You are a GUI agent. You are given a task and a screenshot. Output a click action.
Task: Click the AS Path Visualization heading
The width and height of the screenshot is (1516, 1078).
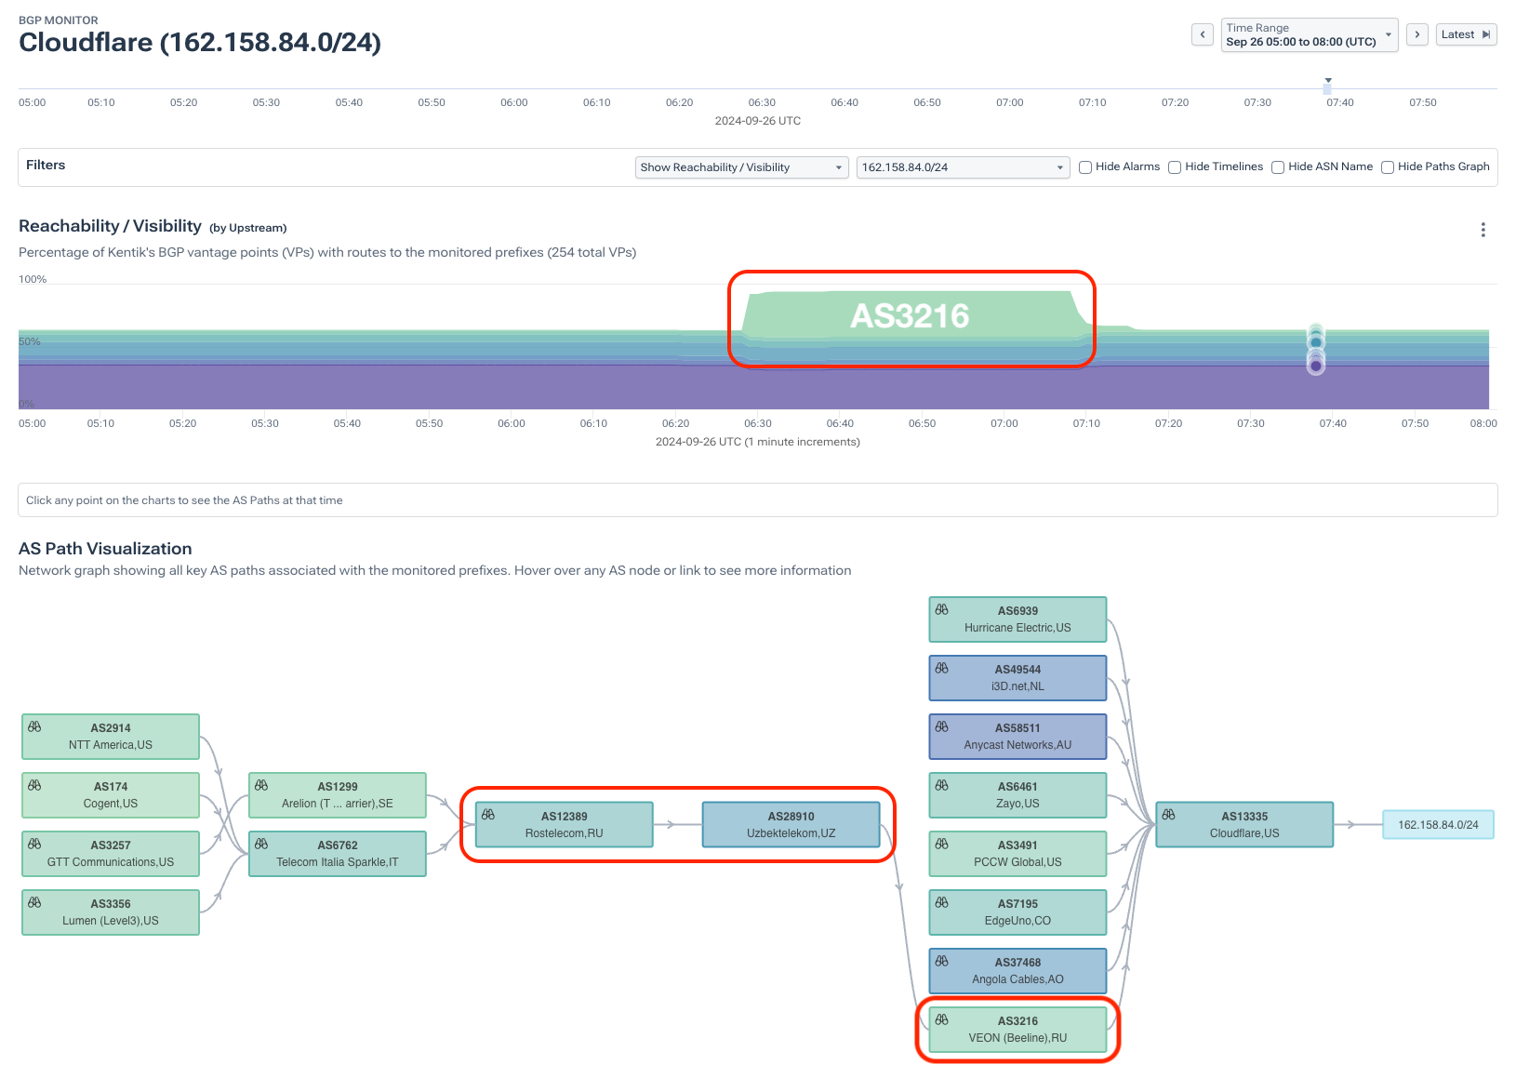click(x=105, y=549)
